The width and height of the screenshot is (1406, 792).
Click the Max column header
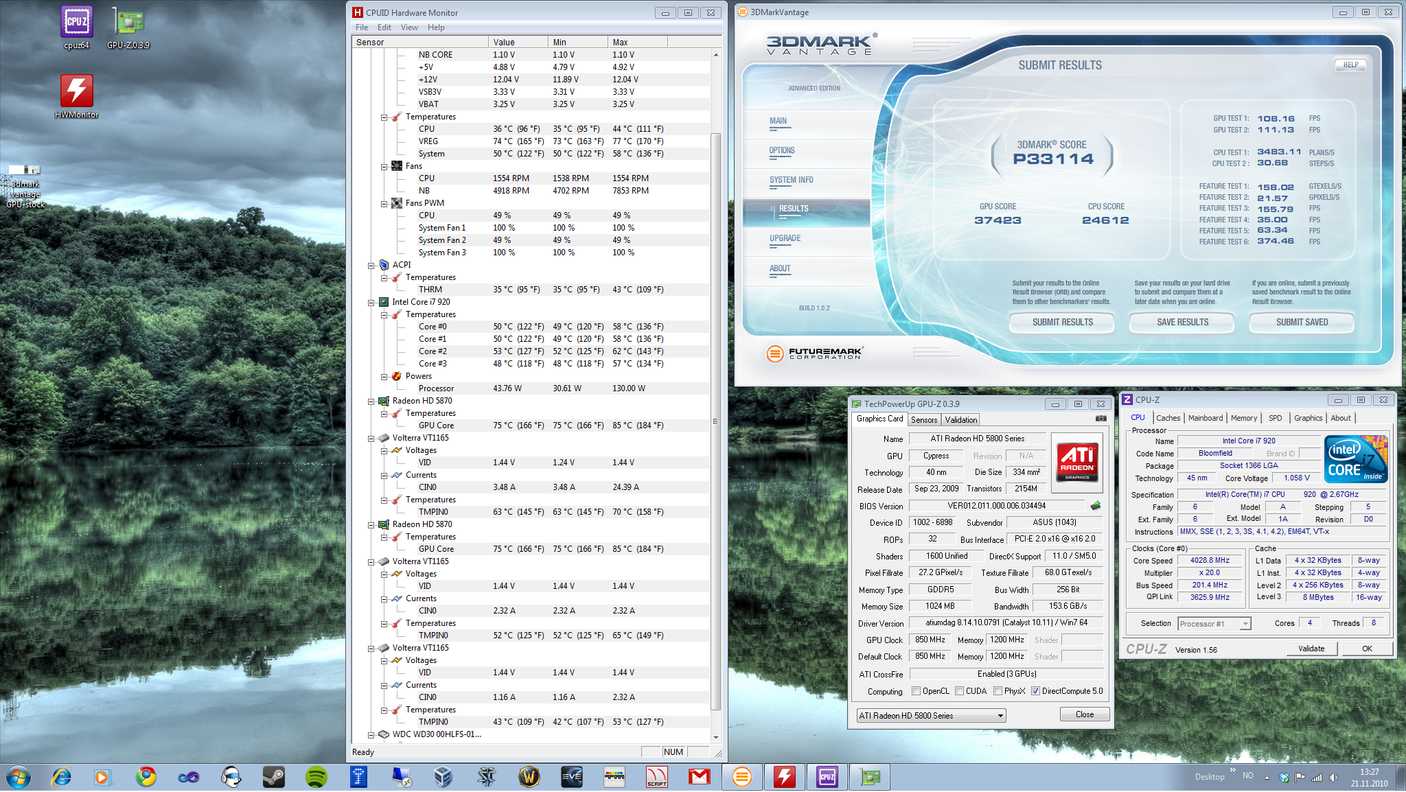point(637,43)
